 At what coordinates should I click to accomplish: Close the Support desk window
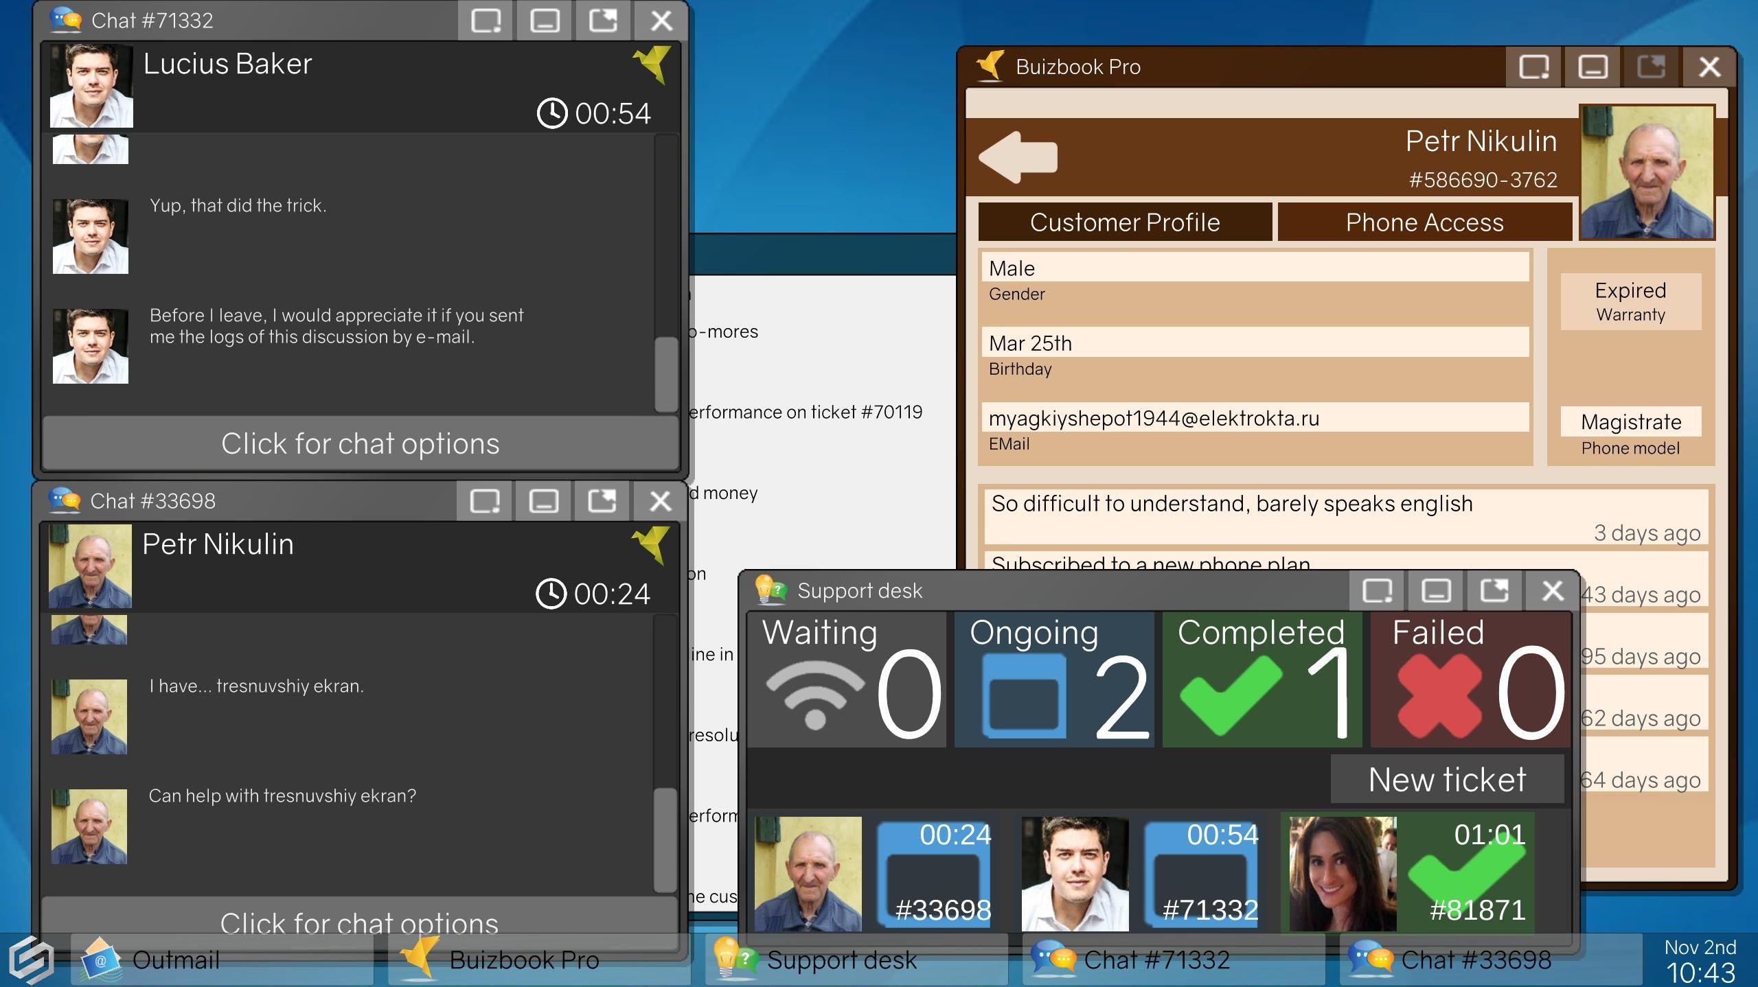1552,590
